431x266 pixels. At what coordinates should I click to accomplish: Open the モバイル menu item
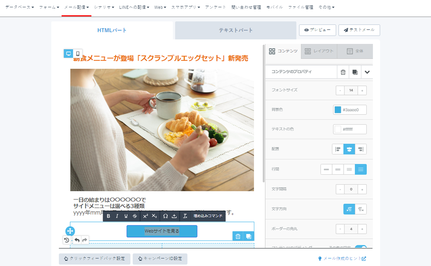click(x=275, y=7)
